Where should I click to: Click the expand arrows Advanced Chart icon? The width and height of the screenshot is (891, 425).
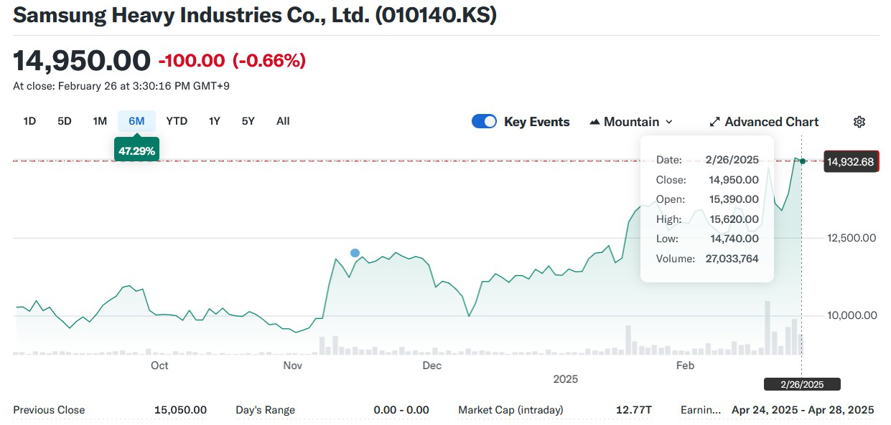click(714, 122)
